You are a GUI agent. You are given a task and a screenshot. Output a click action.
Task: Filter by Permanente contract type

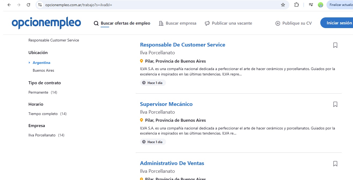point(43,92)
